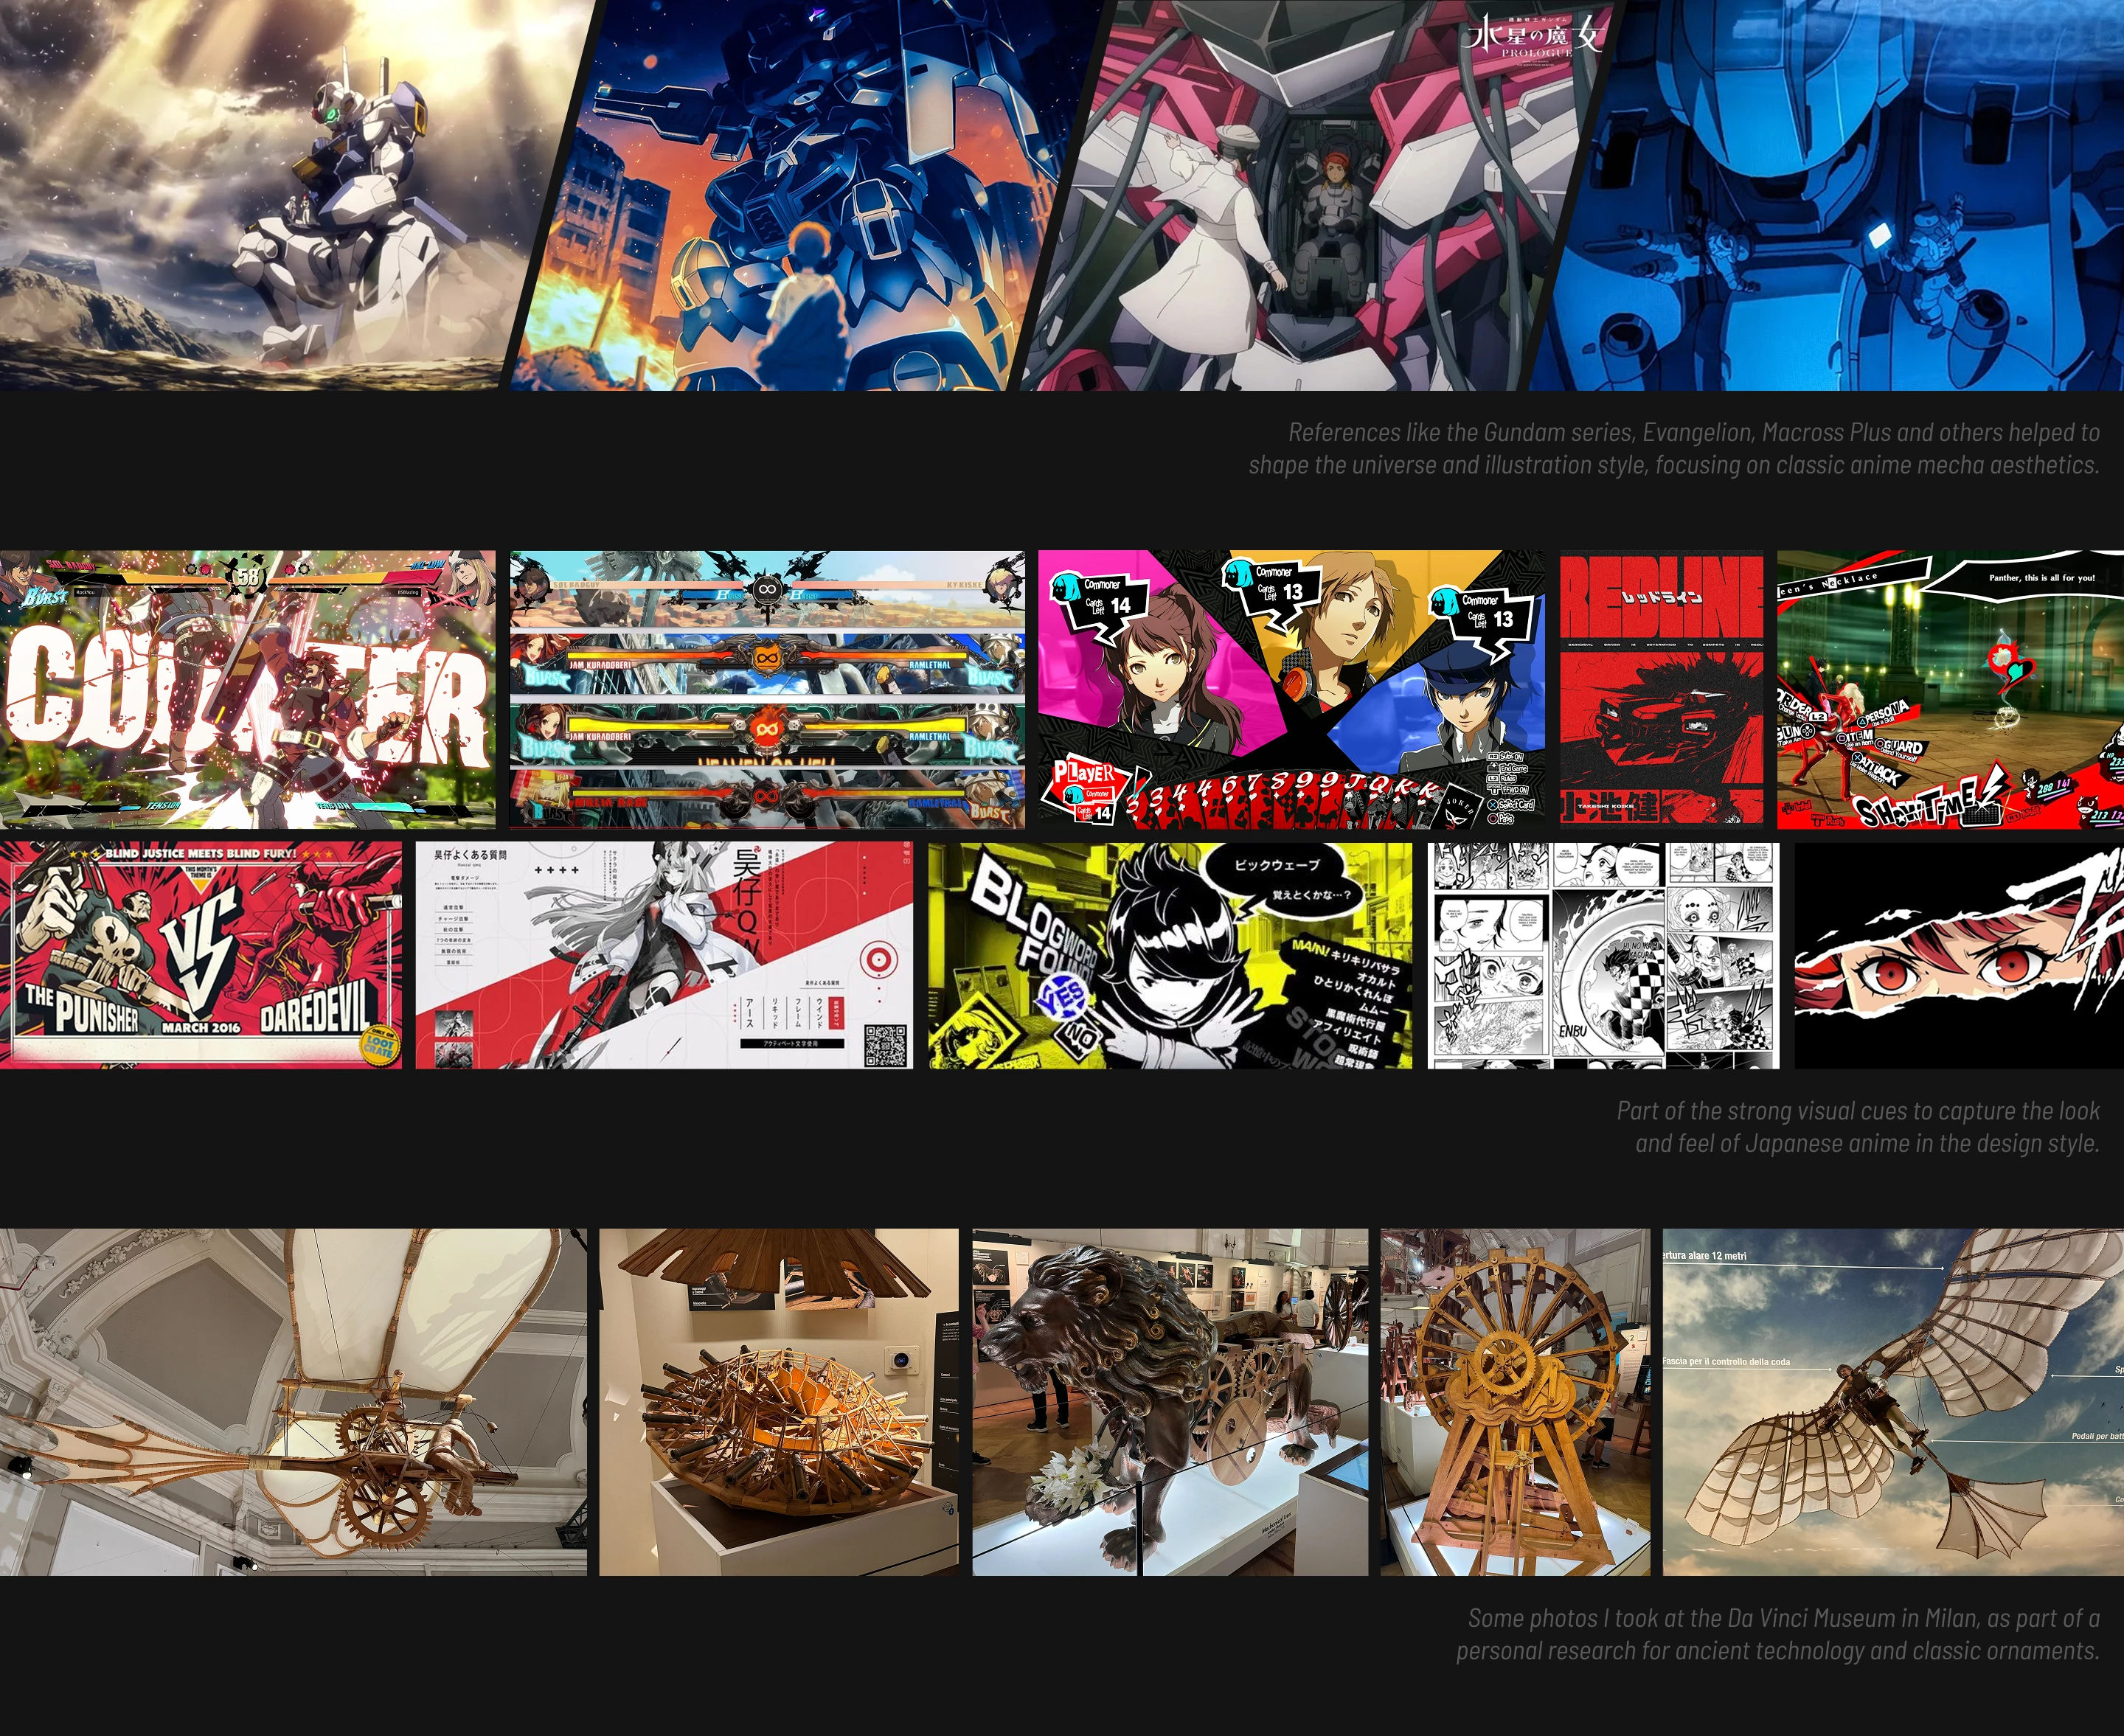Open the winged glider diagram image

tap(1893, 1402)
